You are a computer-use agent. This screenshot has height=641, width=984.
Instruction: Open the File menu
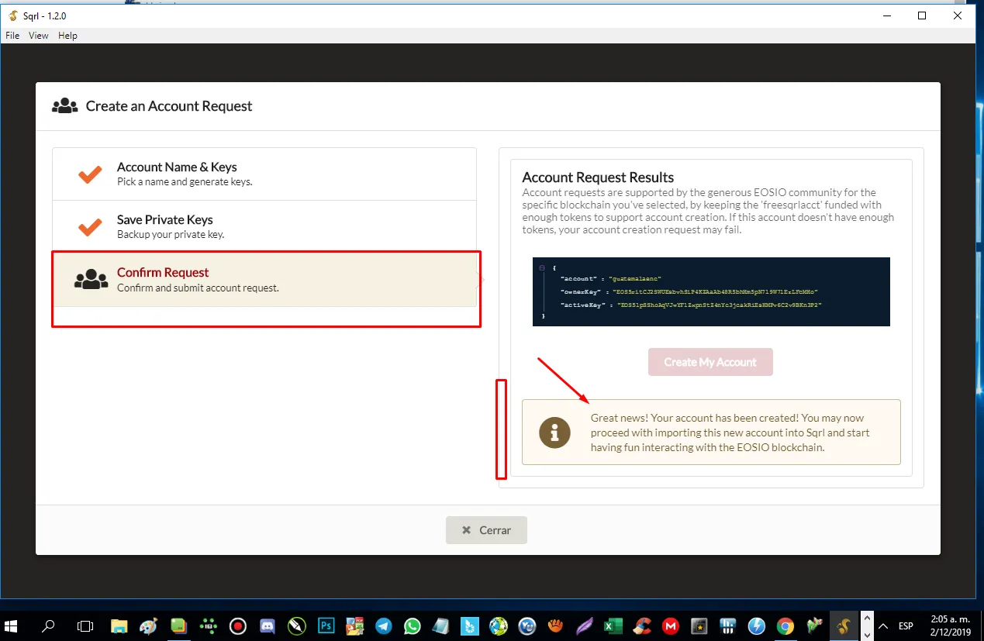12,36
